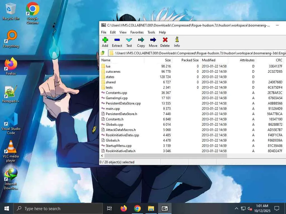Open Notepad++ desktop shortcut
286x214 pixels.
pyautogui.click(x=11, y=94)
